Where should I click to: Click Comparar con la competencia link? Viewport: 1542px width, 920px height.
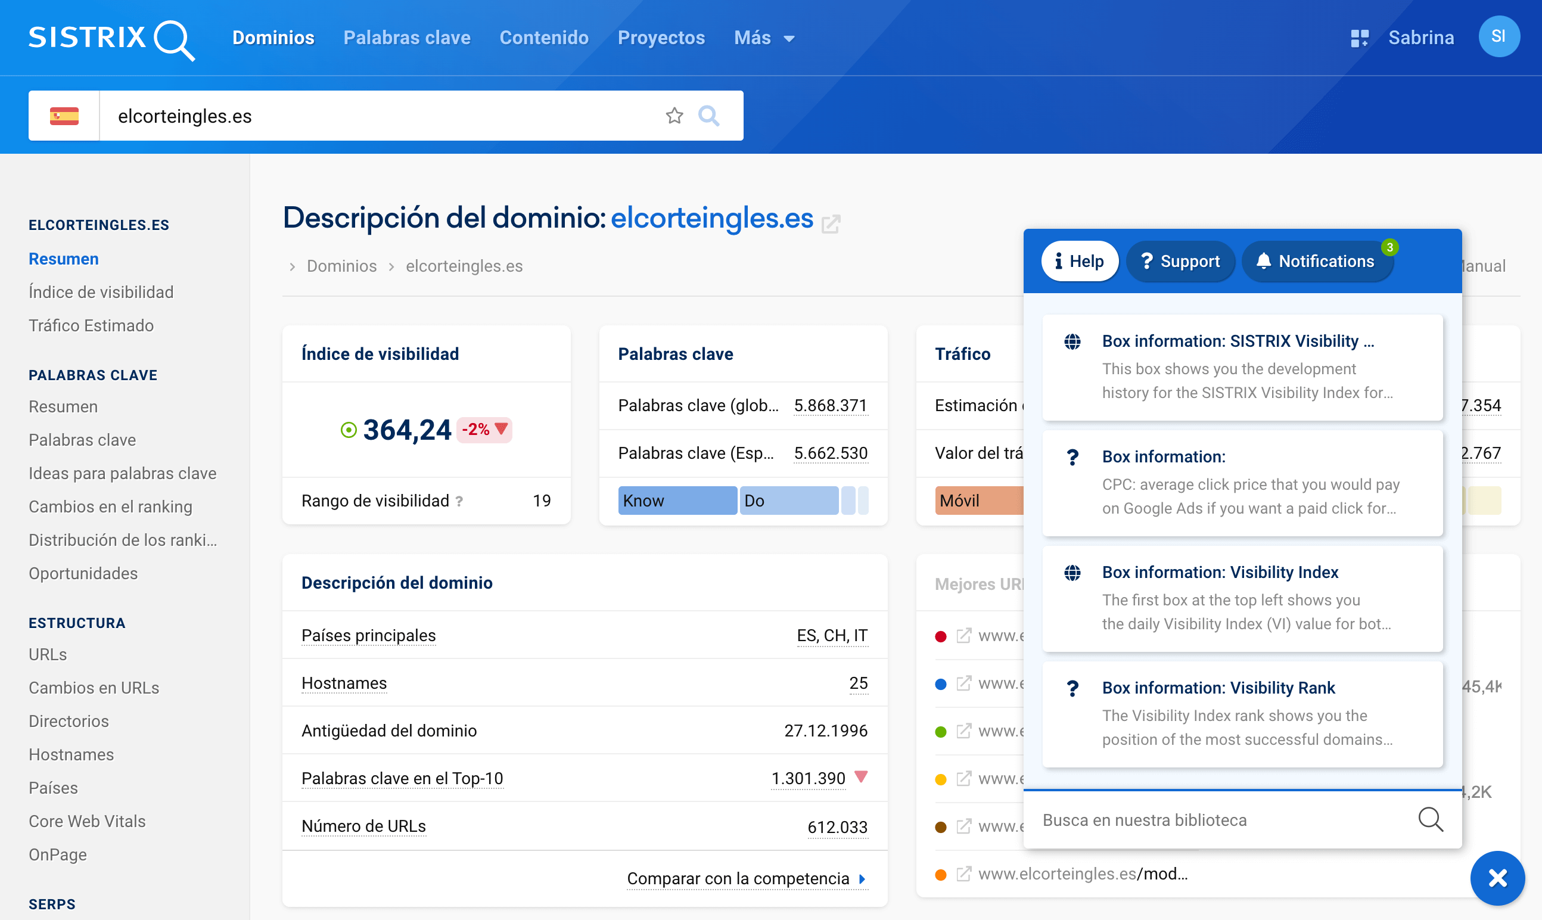[746, 878]
